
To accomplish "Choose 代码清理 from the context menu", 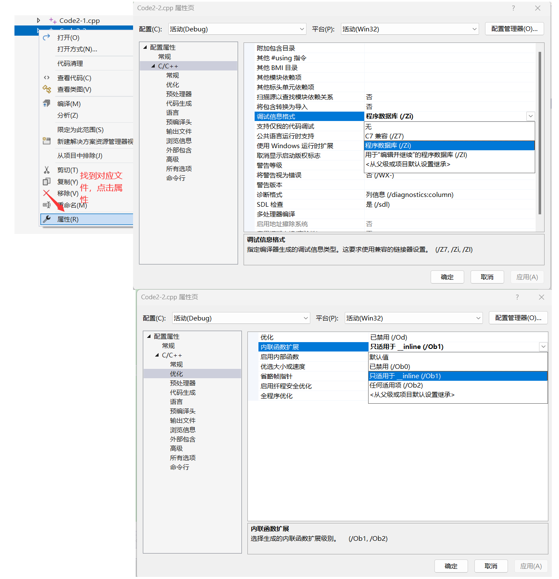I will (x=70, y=64).
